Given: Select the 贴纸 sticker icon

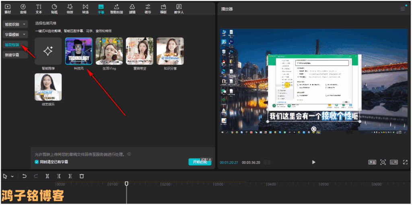Looking at the screenshot, I should coord(54,8).
